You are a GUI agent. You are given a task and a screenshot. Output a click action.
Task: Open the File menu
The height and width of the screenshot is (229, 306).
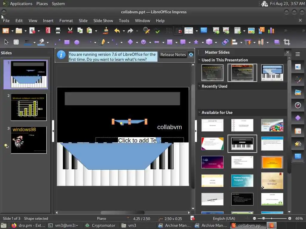pyautogui.click(x=6, y=21)
